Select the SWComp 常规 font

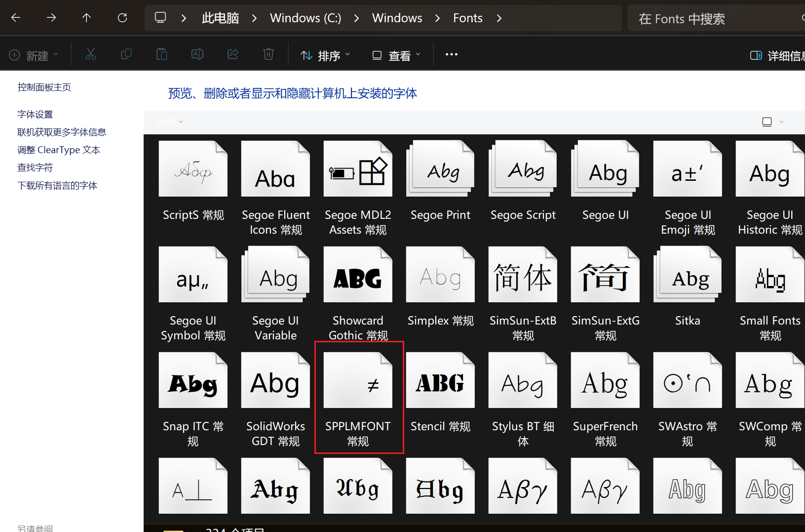(x=770, y=400)
